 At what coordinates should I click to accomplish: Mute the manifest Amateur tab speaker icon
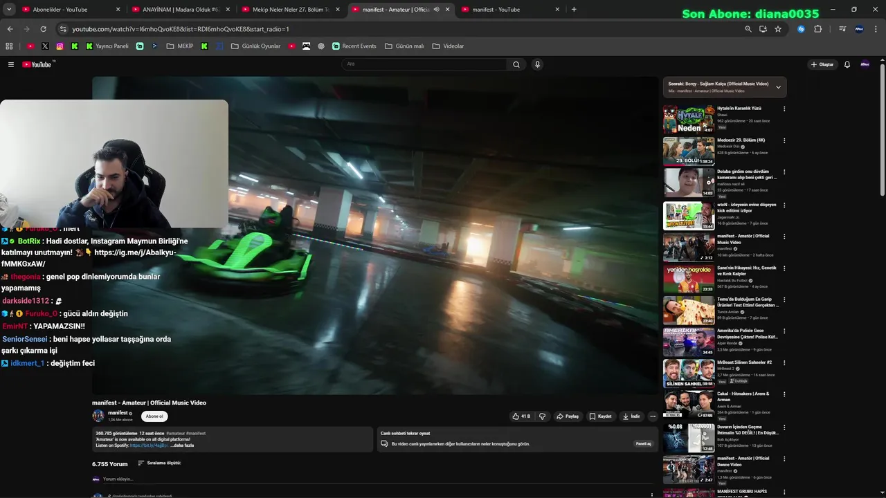point(436,10)
